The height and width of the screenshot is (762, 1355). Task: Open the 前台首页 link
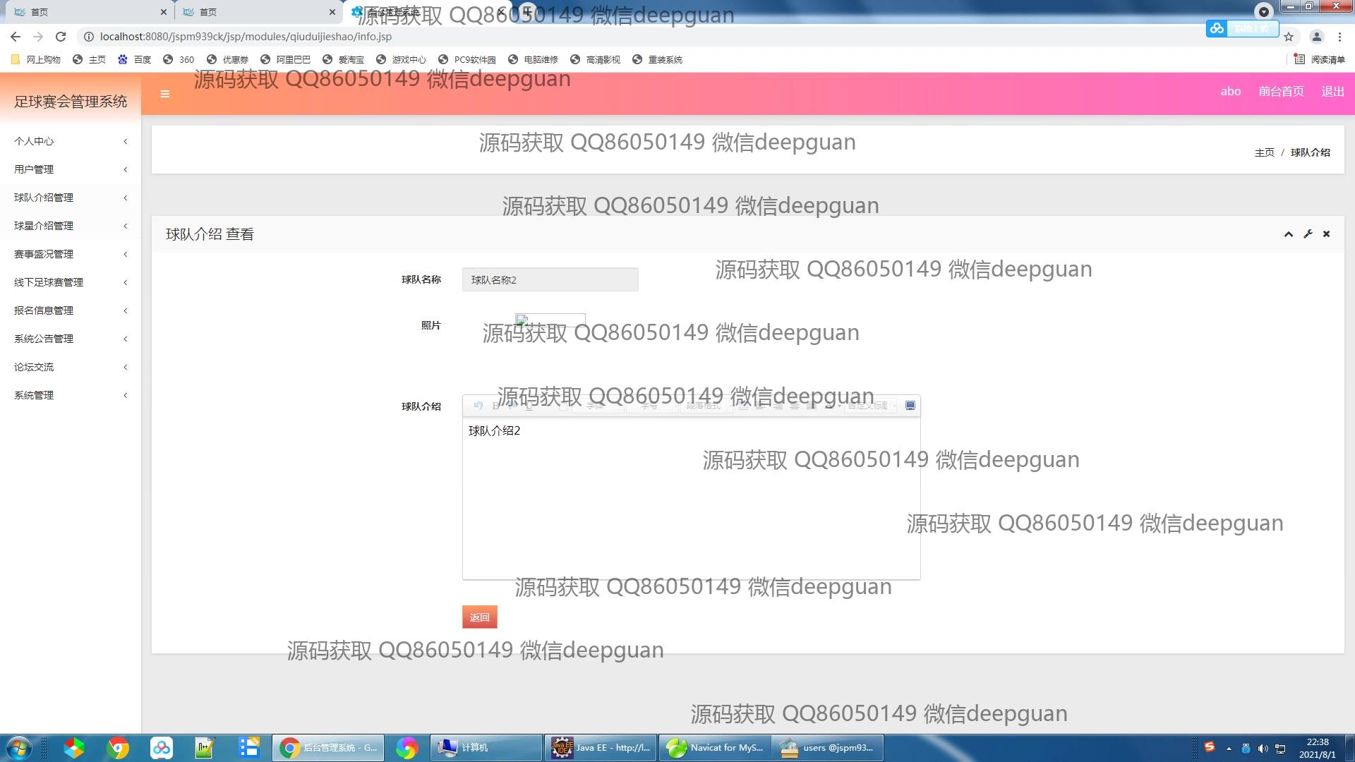click(x=1281, y=92)
